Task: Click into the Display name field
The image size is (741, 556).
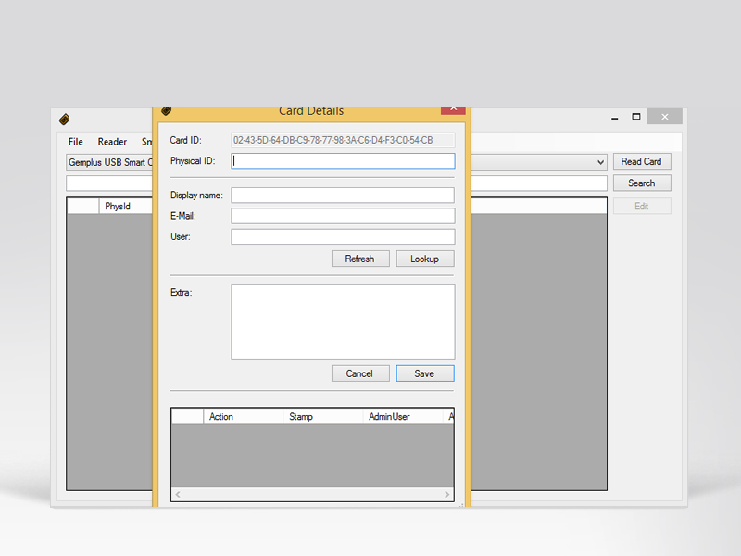Action: tap(343, 195)
